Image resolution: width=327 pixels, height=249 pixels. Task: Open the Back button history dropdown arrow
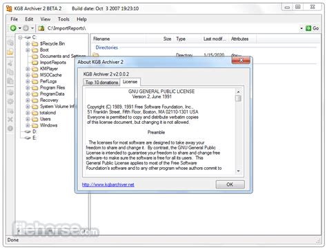pyautogui.click(x=20, y=28)
